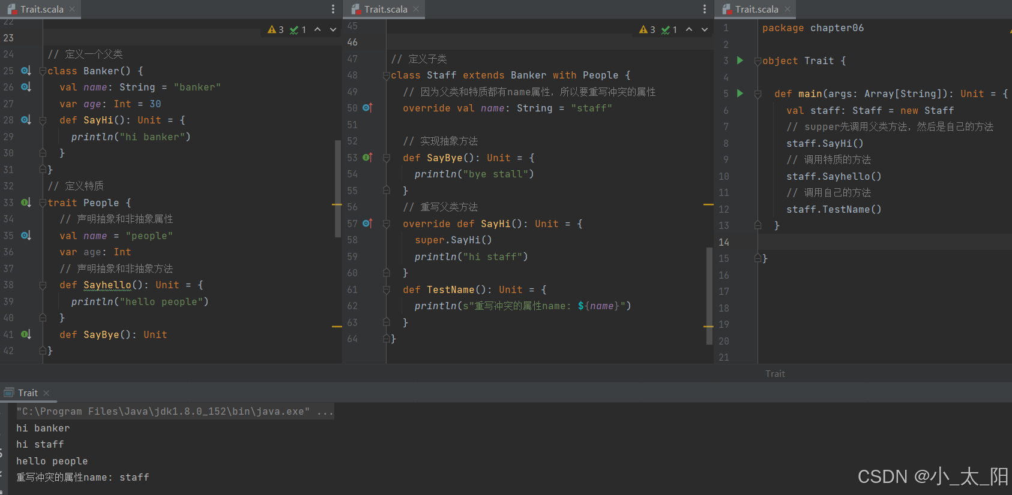The image size is (1012, 495).
Task: Click middle editor vertical scrollbar thumb
Action: [709, 295]
